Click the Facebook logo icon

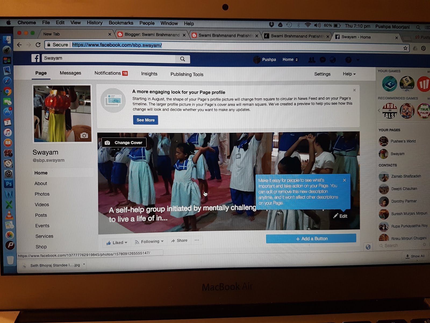click(35, 58)
